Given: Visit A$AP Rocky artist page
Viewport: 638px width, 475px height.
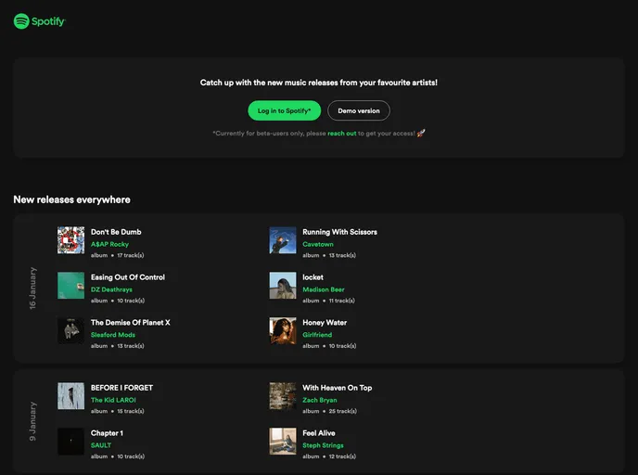Looking at the screenshot, I should (109, 244).
